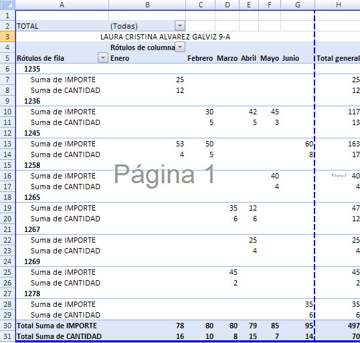Viewport: 360px width, 343px height.
Task: Click row label 1235
Action: (x=32, y=69)
